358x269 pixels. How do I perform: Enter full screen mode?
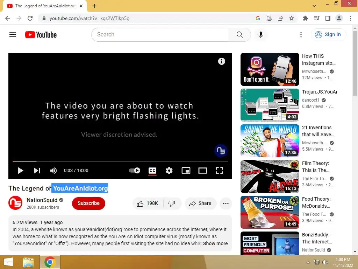click(x=220, y=171)
